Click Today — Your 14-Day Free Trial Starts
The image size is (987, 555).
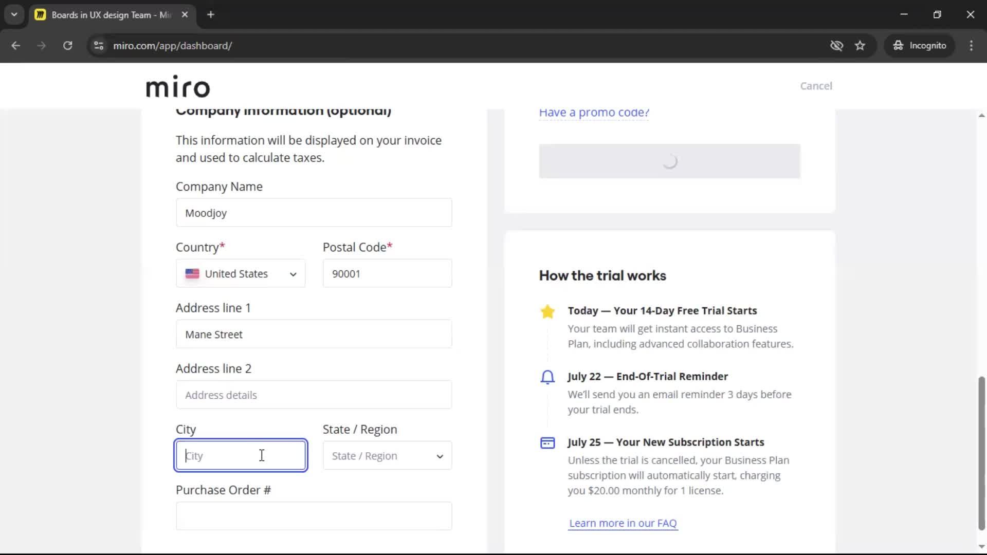click(662, 310)
